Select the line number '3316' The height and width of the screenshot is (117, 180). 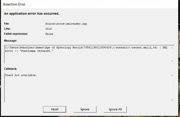pos(49,29)
